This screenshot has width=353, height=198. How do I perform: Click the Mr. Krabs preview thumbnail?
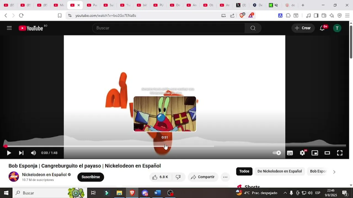165,114
